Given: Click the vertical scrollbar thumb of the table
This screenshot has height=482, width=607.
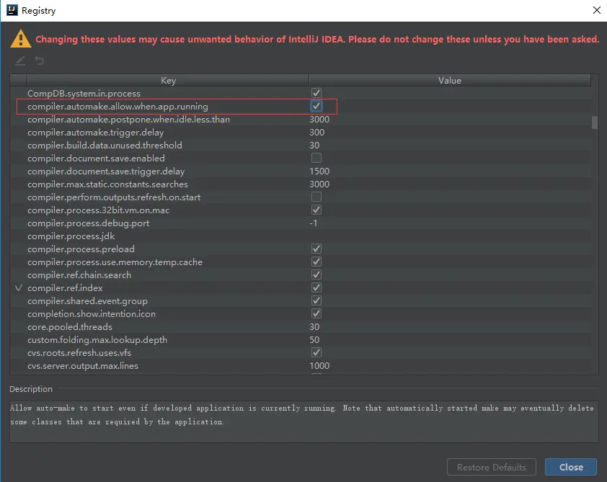Looking at the screenshot, I should pyautogui.click(x=595, y=122).
